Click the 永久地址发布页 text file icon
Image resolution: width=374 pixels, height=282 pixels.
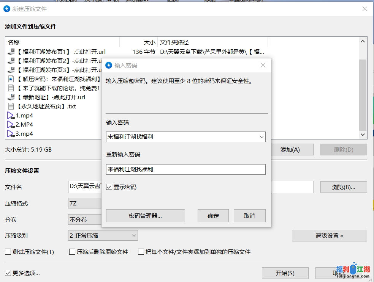[11, 107]
